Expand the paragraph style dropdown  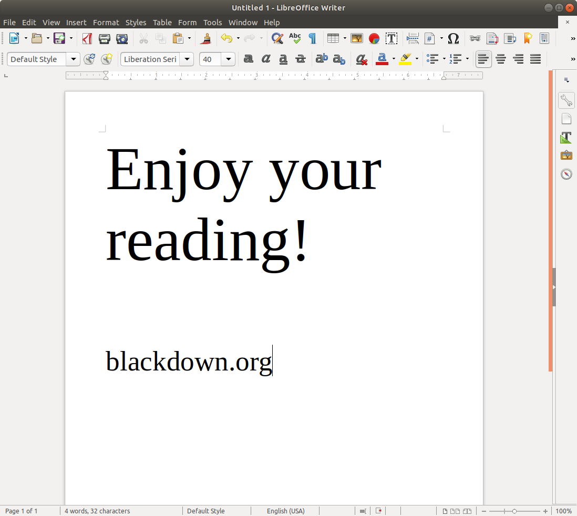(74, 59)
